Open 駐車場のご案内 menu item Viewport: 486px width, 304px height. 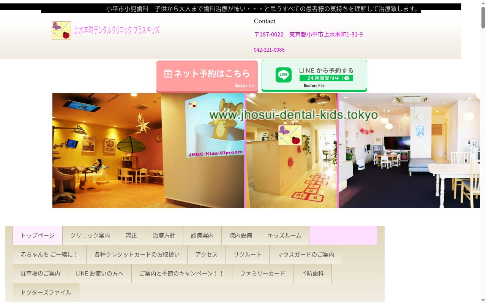[x=41, y=274]
